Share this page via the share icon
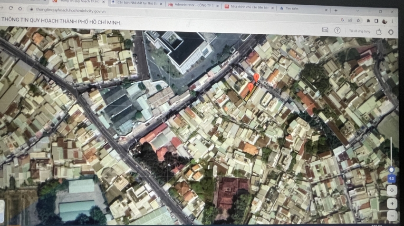This screenshot has height=226, width=404. [x=350, y=20]
